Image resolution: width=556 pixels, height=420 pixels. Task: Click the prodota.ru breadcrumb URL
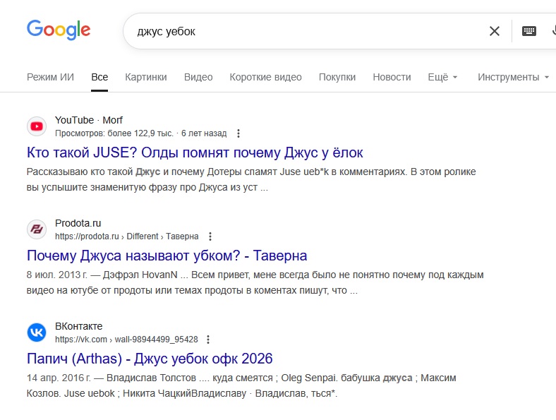click(126, 236)
